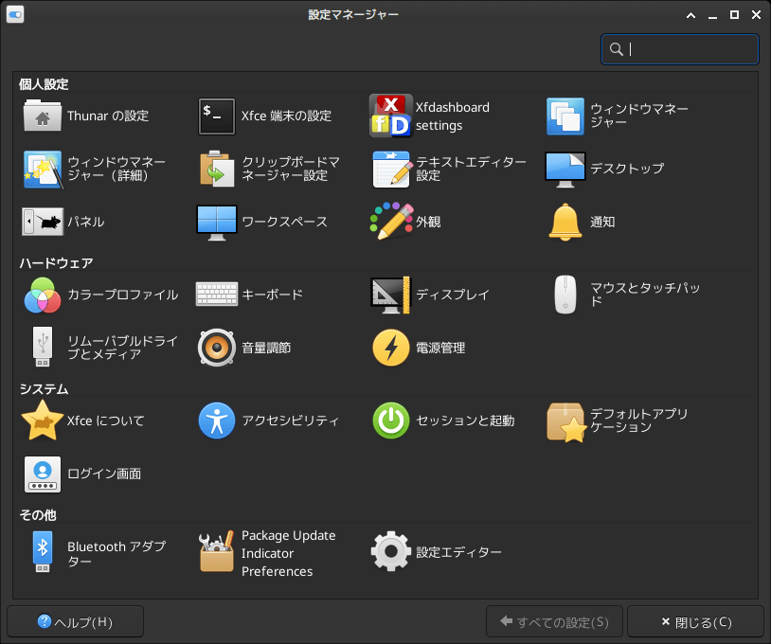The image size is (771, 644).
Task: Open ウィンドウマネージャー settings icon
Action: click(565, 116)
